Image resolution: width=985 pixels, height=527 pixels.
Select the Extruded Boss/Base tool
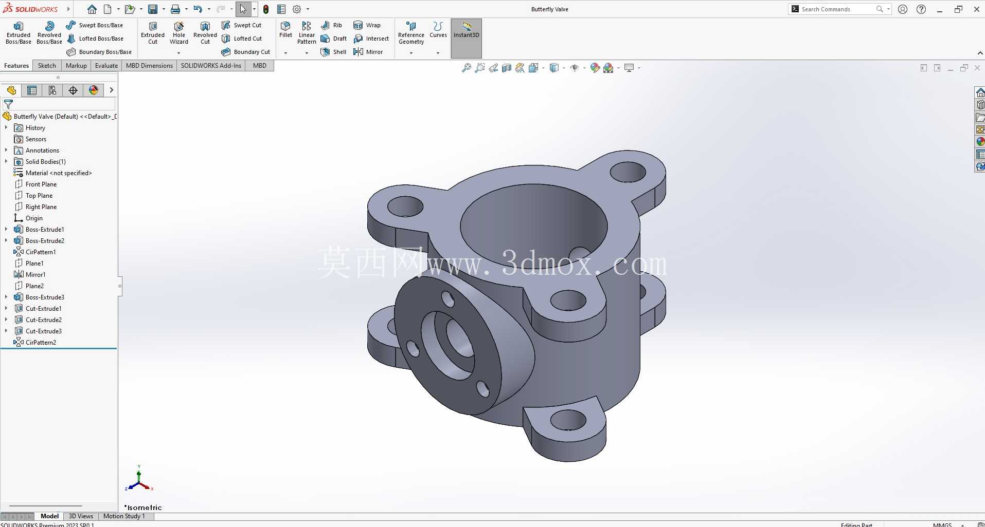pyautogui.click(x=19, y=33)
